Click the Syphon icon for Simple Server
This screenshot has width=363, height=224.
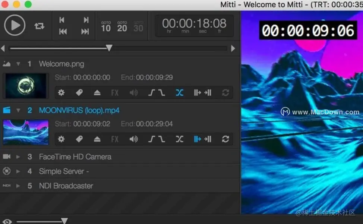7,171
